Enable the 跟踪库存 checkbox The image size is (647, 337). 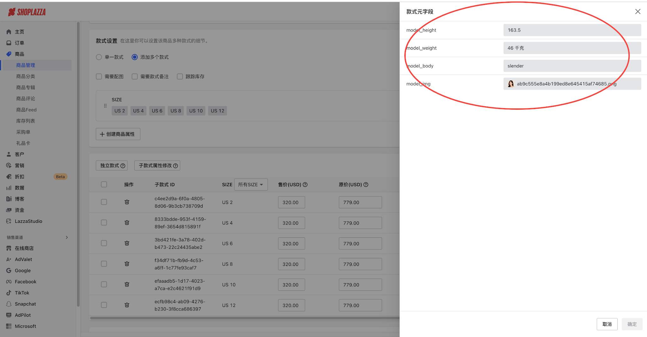pyautogui.click(x=180, y=77)
